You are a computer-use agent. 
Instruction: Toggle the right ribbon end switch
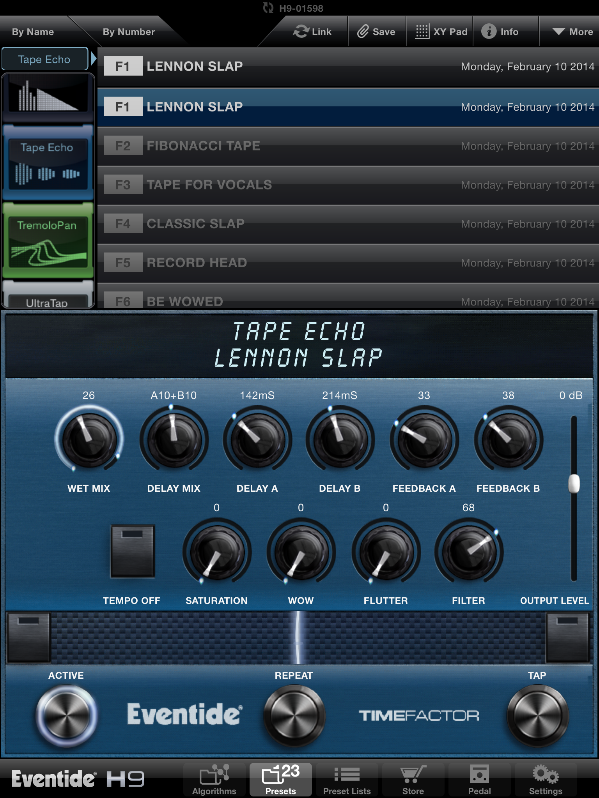(x=567, y=637)
